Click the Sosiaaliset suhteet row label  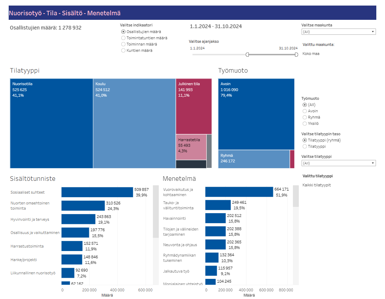[27, 192]
